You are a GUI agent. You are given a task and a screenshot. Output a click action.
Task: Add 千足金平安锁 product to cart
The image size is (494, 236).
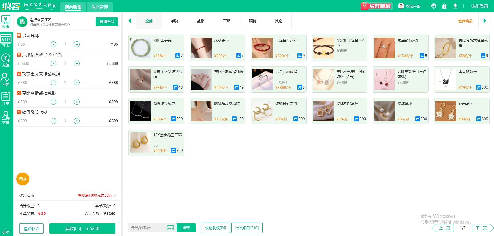279,48
